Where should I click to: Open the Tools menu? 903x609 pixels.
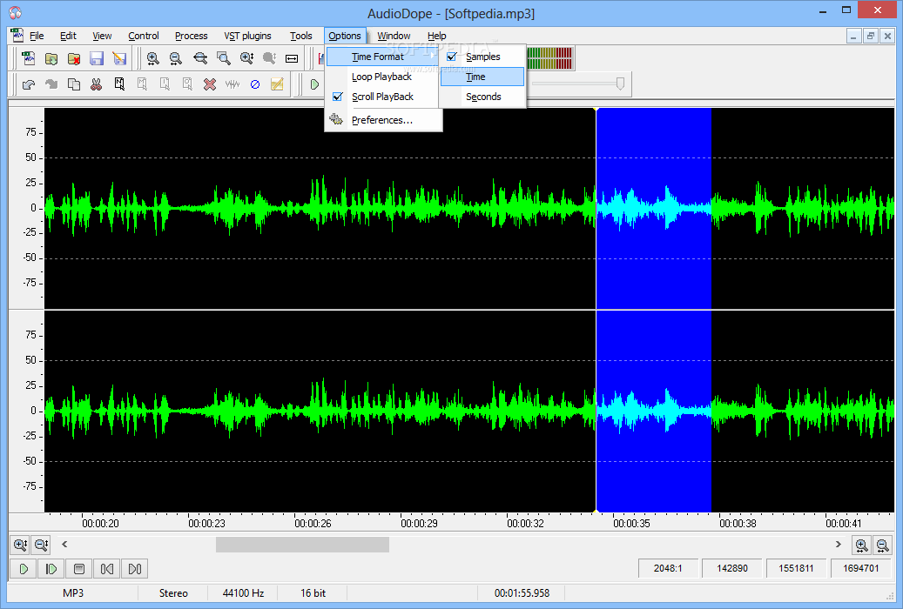point(300,36)
